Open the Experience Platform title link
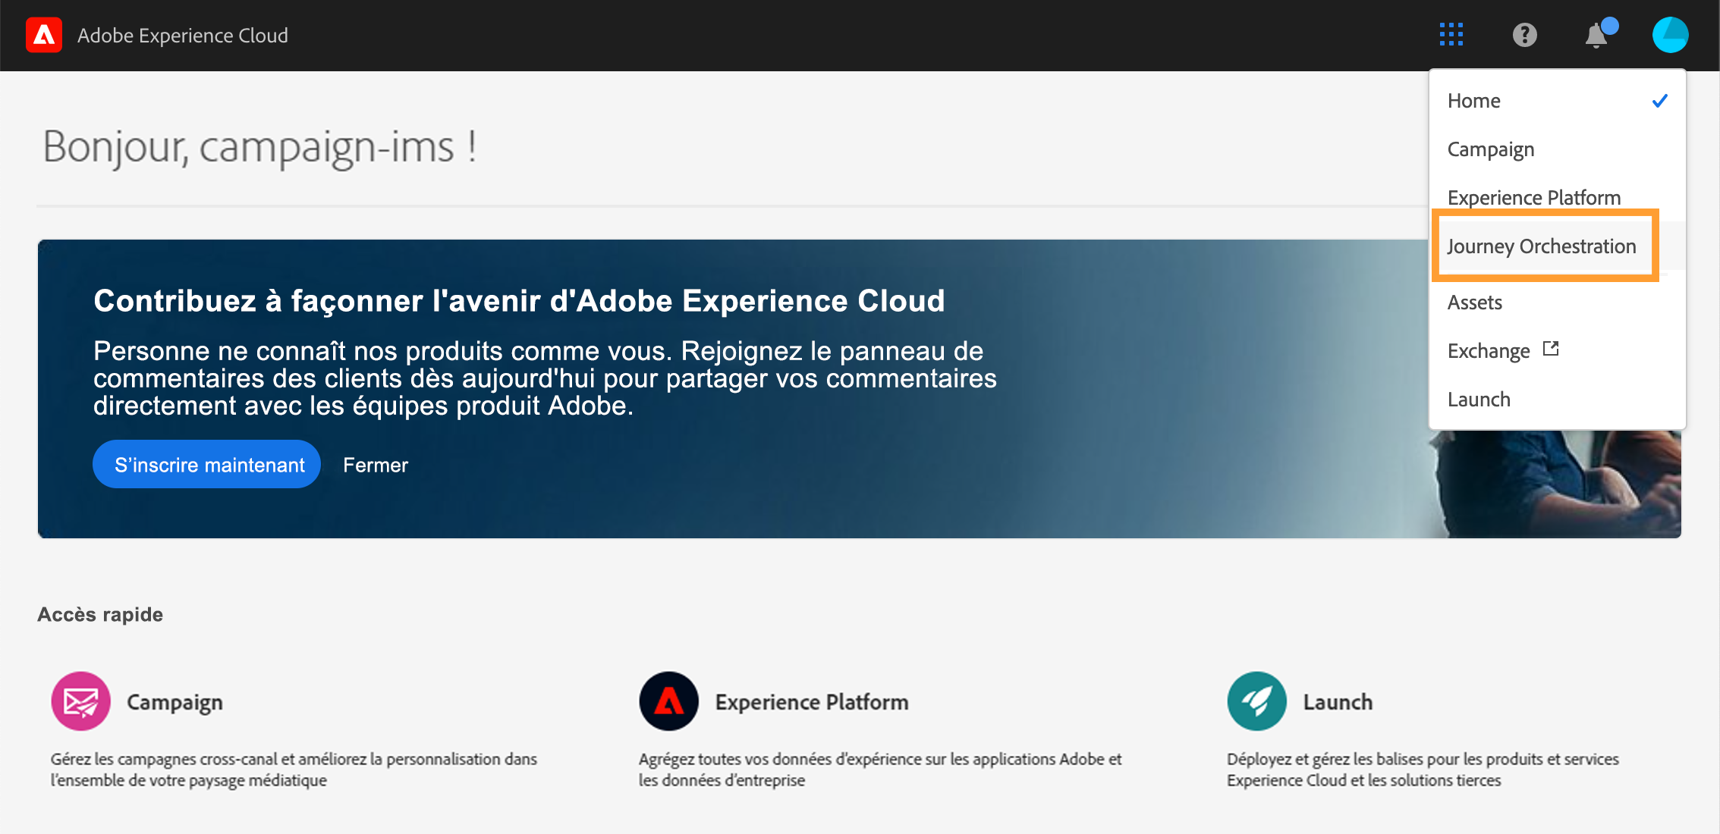This screenshot has height=834, width=1720. pyautogui.click(x=811, y=702)
